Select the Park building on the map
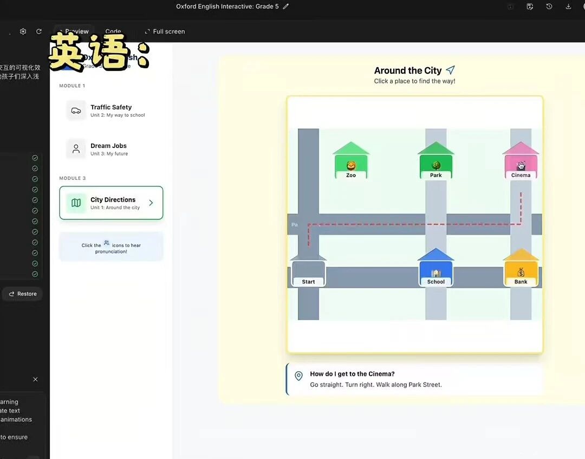Screen dimensions: 585x459 [x=435, y=161]
